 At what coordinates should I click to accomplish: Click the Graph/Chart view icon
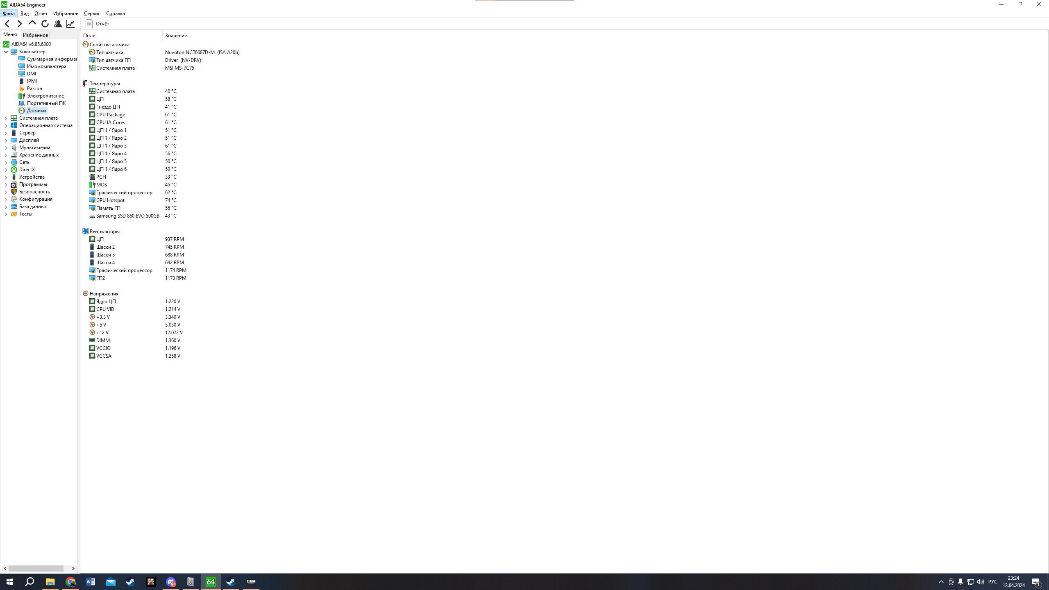coord(70,23)
